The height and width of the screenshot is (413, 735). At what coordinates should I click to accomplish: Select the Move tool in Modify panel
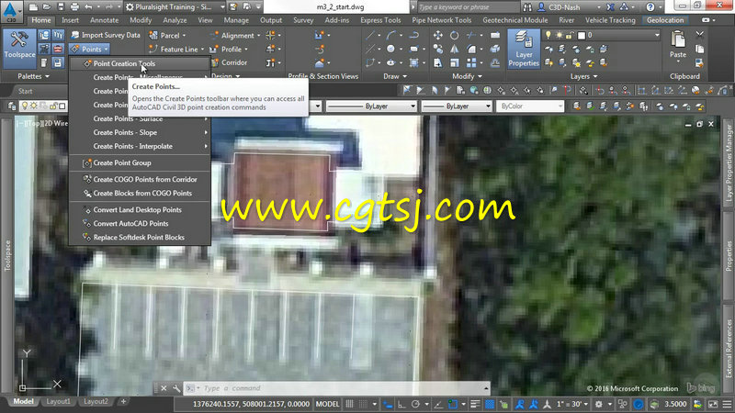click(x=438, y=35)
